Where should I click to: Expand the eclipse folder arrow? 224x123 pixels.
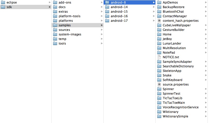pos(50,3)
